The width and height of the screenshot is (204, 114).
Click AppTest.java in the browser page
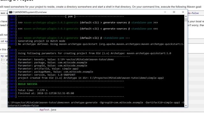tap(48, 110)
